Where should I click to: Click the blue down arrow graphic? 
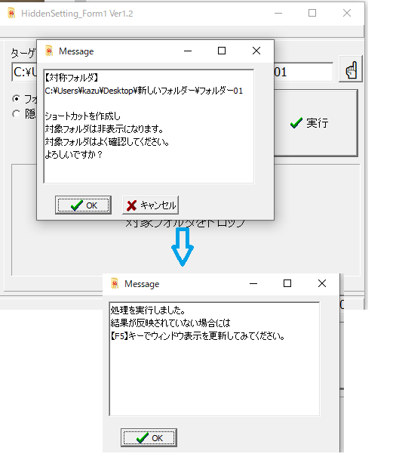pyautogui.click(x=183, y=247)
